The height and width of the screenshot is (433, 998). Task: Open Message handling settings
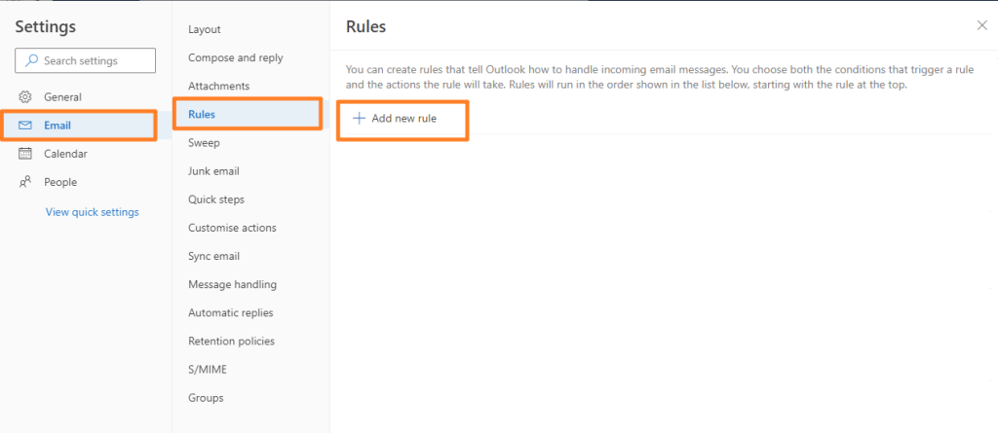pyautogui.click(x=232, y=284)
